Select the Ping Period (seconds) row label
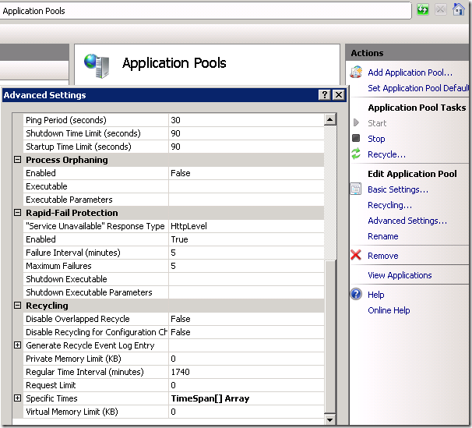 pyautogui.click(x=66, y=120)
